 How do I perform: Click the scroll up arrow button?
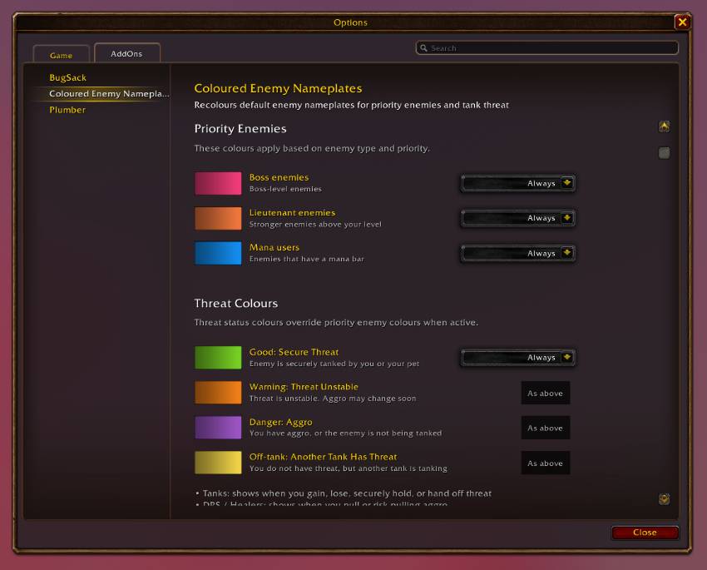(x=664, y=126)
